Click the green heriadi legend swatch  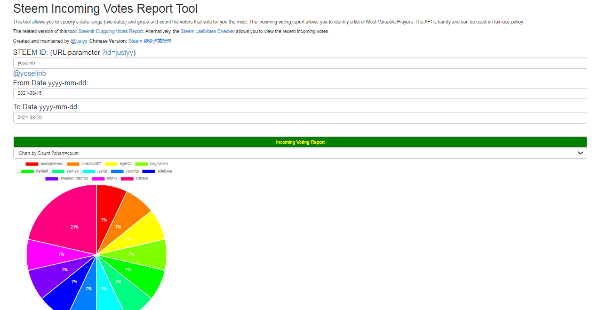pos(27,172)
